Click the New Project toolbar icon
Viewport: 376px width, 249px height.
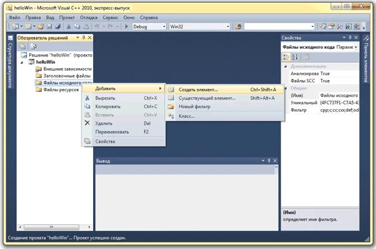(15, 26)
